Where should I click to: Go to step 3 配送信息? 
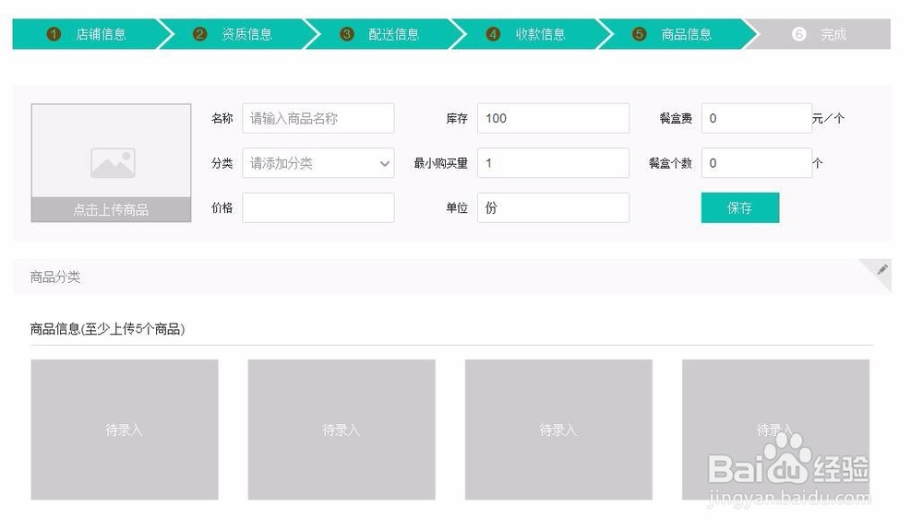pyautogui.click(x=379, y=34)
